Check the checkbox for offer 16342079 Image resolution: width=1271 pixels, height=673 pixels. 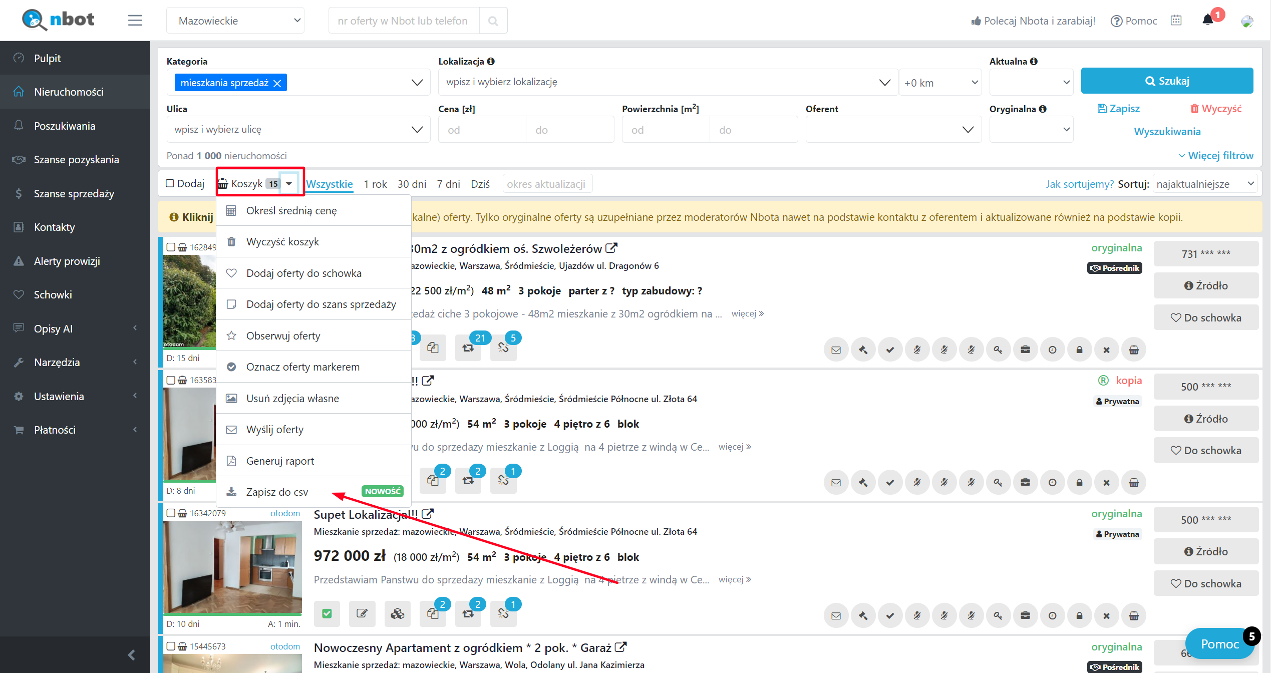(x=171, y=513)
